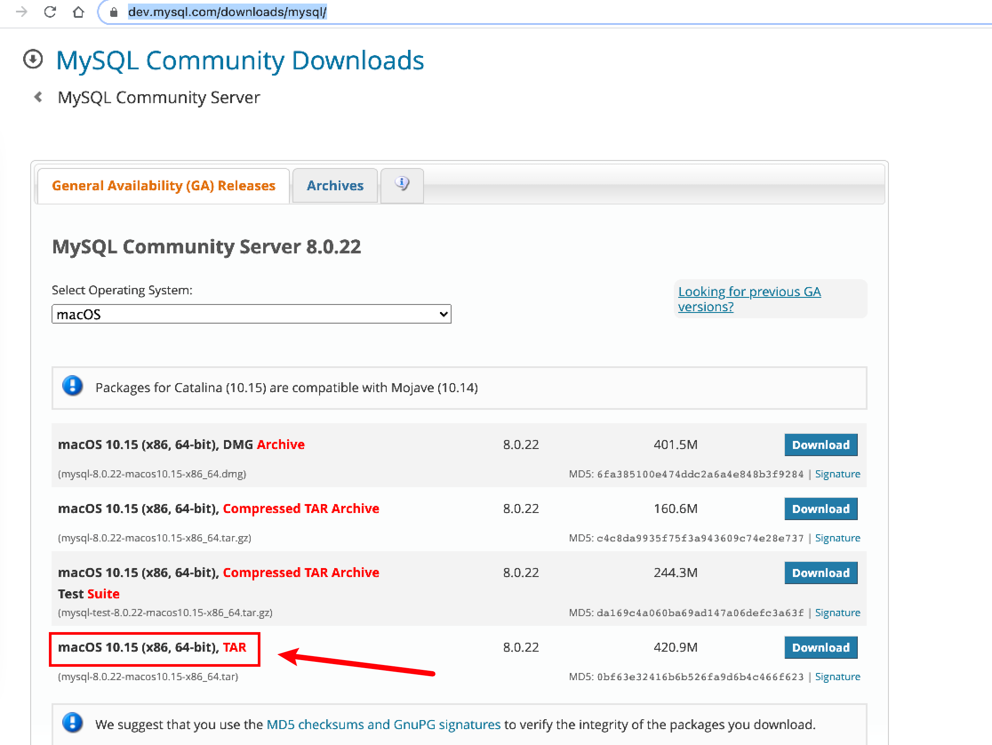The width and height of the screenshot is (992, 745).
Task: Go to browser home page icon
Action: 79,12
